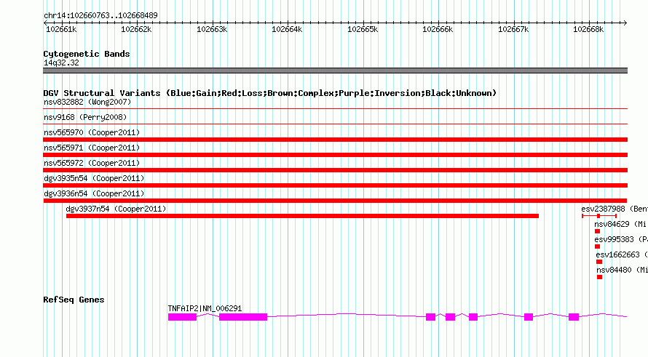This screenshot has width=648, height=357.
Task: Click the small red square under esv995383
Action: [x=597, y=246]
